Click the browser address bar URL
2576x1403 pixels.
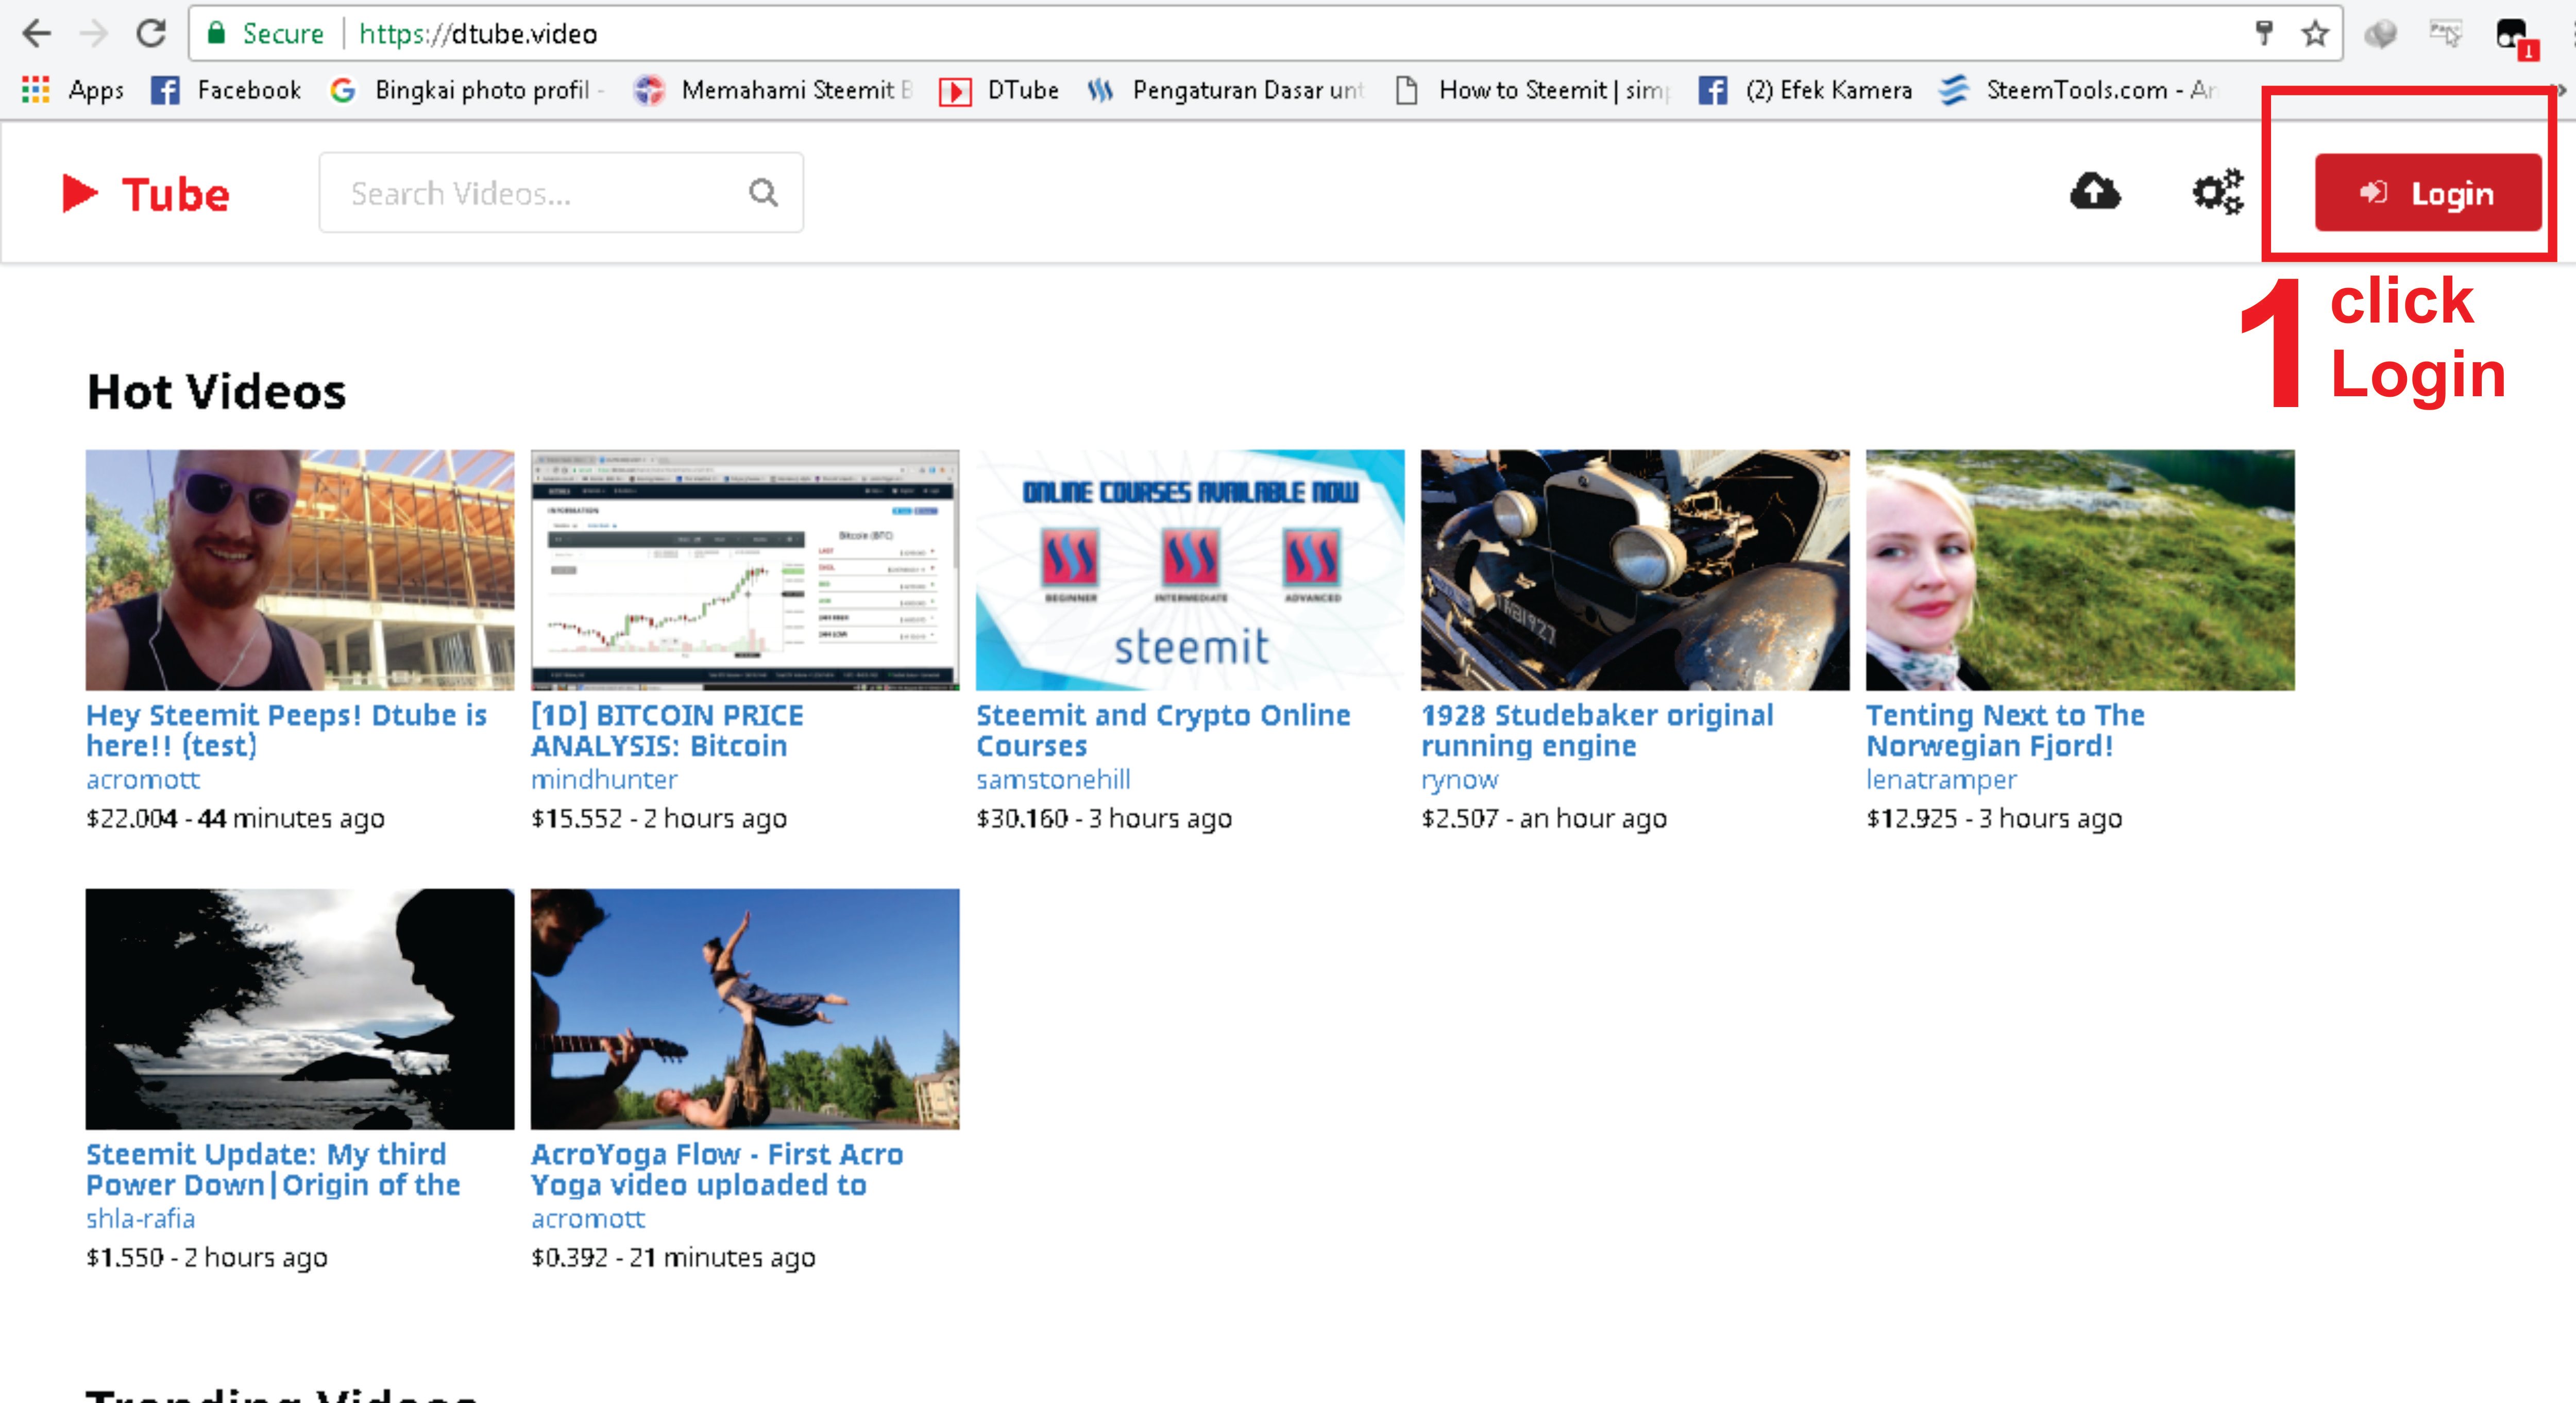[x=478, y=34]
